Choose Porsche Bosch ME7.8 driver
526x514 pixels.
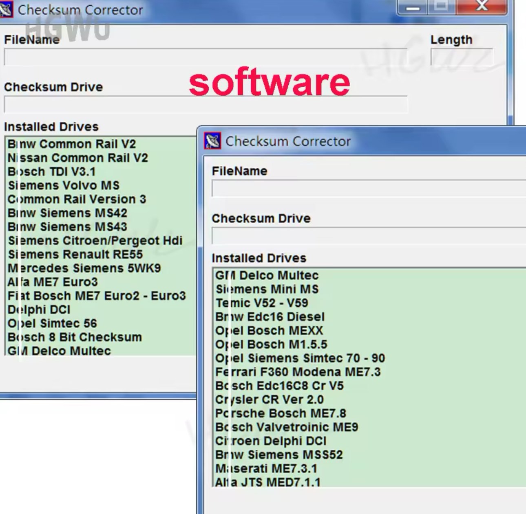click(281, 413)
